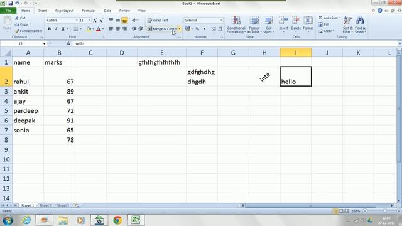Switch to the Formulas tab
This screenshot has height=226, width=402.
89,11
